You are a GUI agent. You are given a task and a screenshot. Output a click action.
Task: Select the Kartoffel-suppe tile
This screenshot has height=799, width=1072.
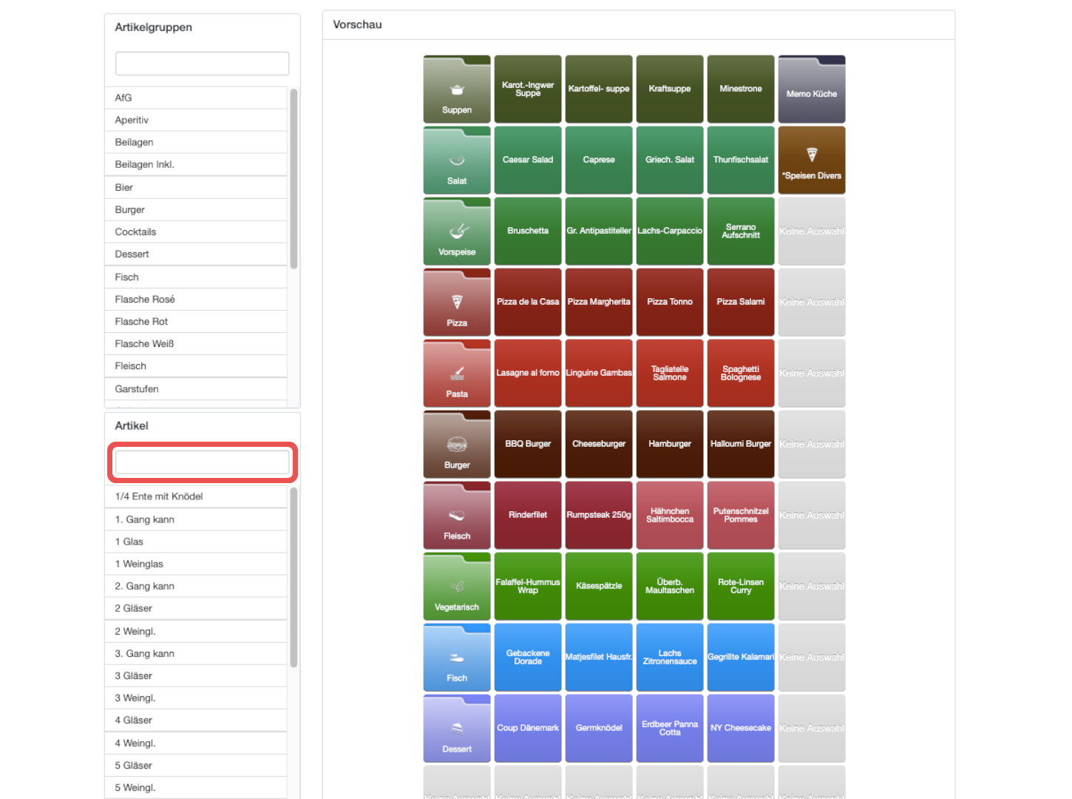tap(599, 89)
